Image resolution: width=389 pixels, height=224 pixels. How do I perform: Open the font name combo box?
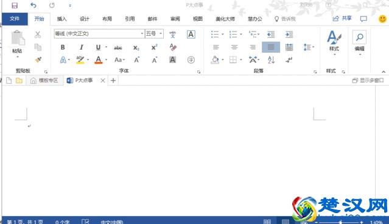(x=99, y=33)
